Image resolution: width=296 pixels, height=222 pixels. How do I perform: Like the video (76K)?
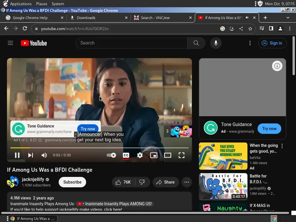click(x=123, y=182)
